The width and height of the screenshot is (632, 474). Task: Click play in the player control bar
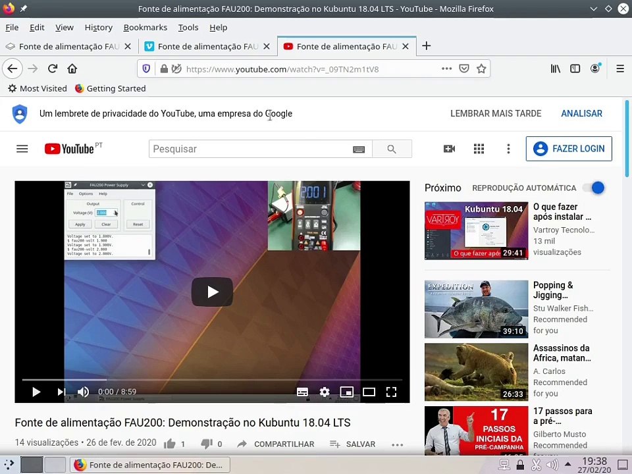(36, 392)
